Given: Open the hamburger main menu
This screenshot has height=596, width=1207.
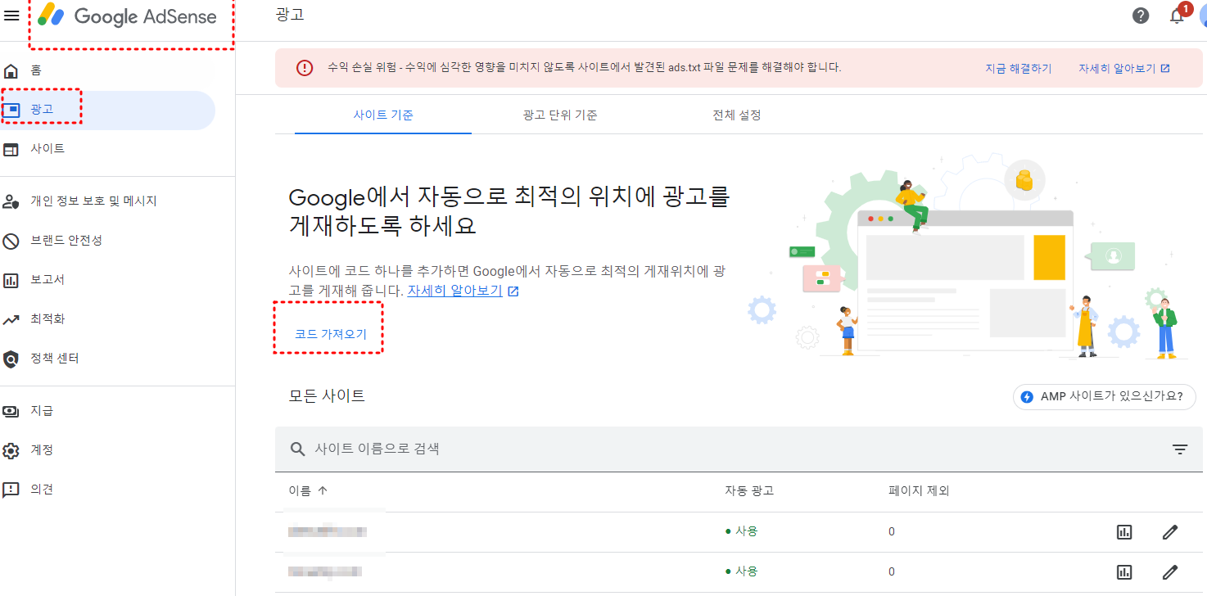Looking at the screenshot, I should (11, 16).
